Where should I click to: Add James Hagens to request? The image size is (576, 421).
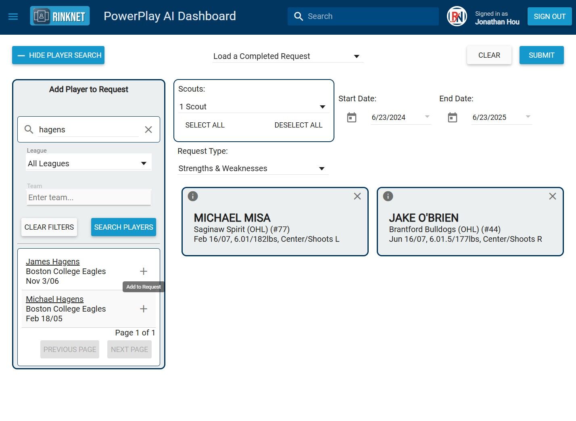144,271
